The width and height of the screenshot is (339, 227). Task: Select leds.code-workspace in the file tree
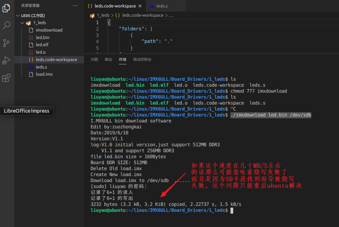[x=49, y=60]
